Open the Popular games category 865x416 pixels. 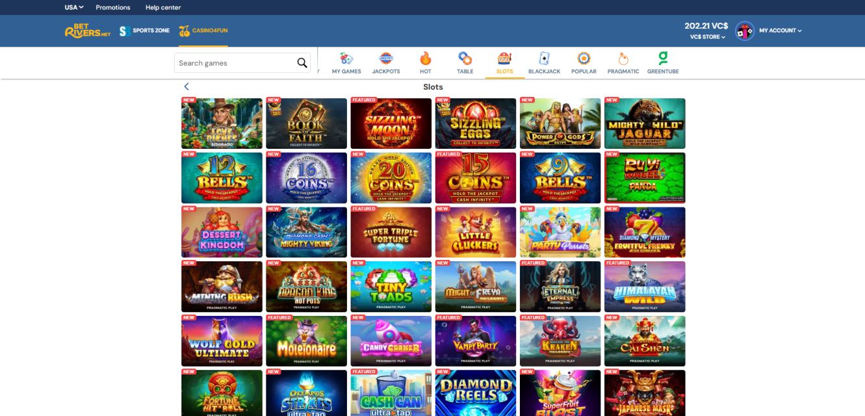coord(584,63)
